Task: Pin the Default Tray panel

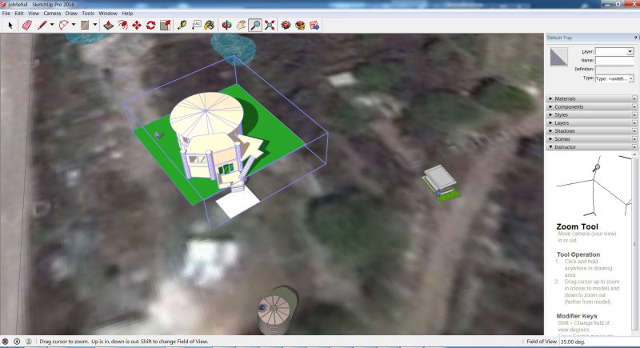Action: [x=635, y=38]
